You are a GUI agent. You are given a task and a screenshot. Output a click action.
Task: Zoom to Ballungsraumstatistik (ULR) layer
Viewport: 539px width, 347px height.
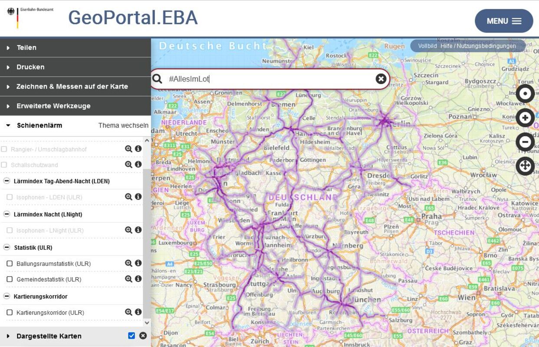click(x=128, y=263)
